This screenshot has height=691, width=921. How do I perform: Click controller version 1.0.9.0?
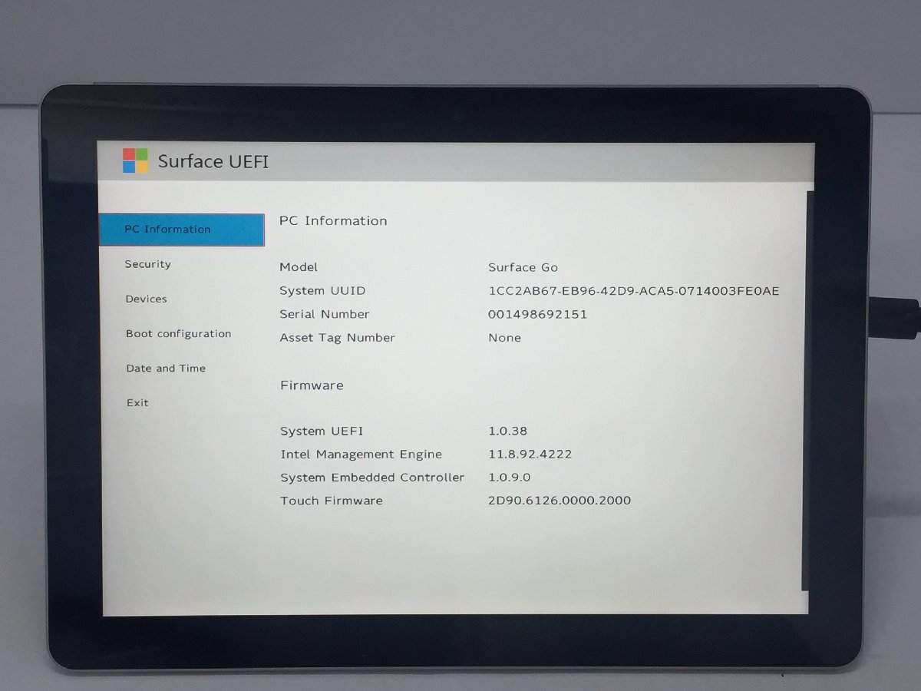coord(510,478)
